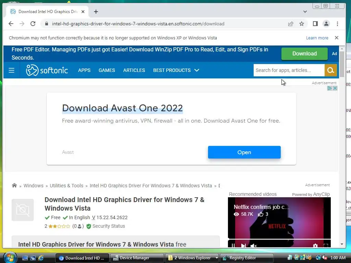Click the taskbar clock 1:00 AM
This screenshot has height=263, width=351.
coord(338,258)
